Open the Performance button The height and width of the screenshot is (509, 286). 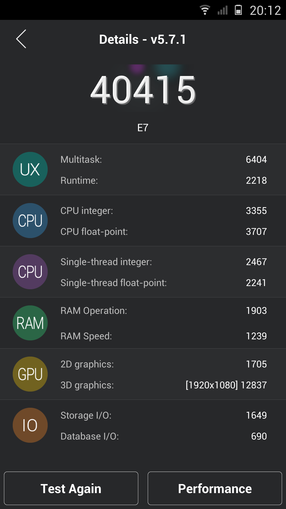[215, 488]
